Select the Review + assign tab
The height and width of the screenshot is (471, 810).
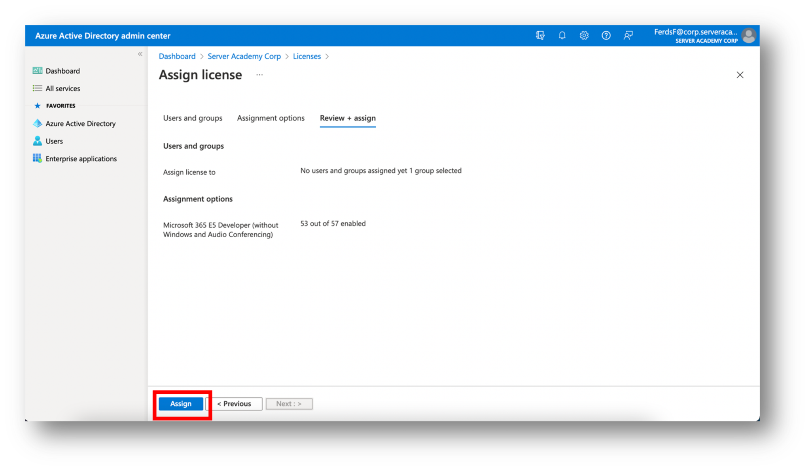[348, 118]
